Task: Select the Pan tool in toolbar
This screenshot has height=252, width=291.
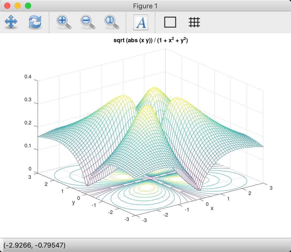Action: [11, 22]
